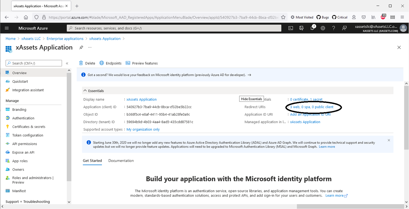Image resolution: width=409 pixels, height=209 pixels.
Task: Select Certificates & secrets
Action: point(28,127)
